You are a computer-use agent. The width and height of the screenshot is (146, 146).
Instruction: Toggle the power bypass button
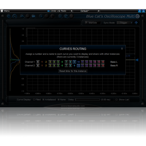(x=9, y=16)
